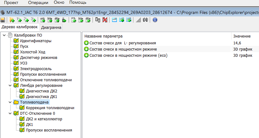The width and height of the screenshot is (259, 138).
Task: Click the red X toolbar icon
Action: click(x=105, y=20)
